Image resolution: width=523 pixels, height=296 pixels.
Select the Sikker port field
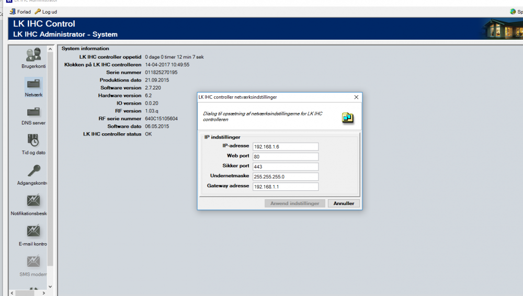[x=285, y=167]
